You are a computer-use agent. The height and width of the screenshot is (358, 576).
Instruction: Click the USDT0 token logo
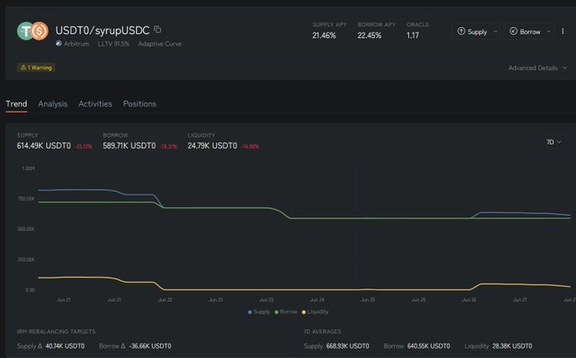pyautogui.click(x=25, y=30)
